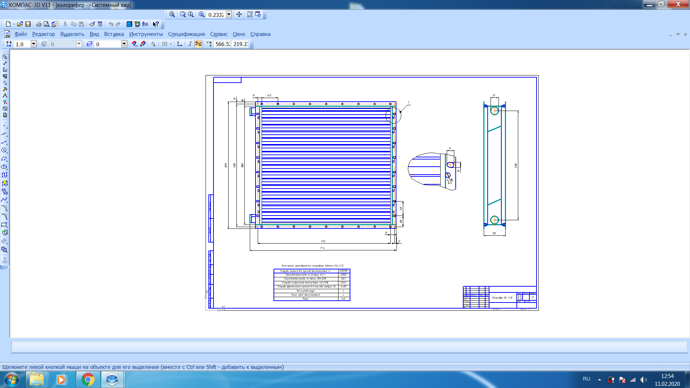
Task: Open Print preview icon
Action: (46, 24)
